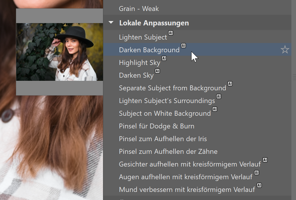The height and width of the screenshot is (200, 296).
Task: Select Pinsel zum Aufhellen der Zähne
Action: pos(168,152)
